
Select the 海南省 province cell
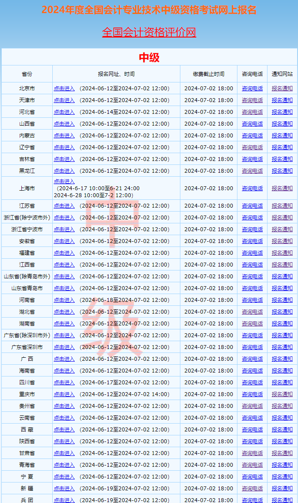coord(27,371)
